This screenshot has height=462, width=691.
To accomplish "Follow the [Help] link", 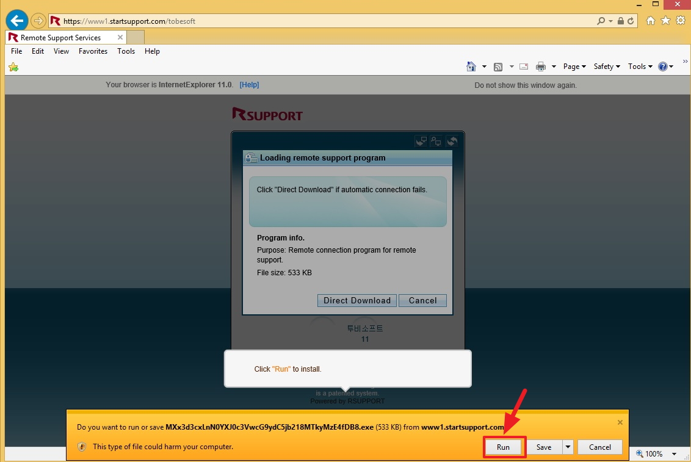I will (x=249, y=85).
